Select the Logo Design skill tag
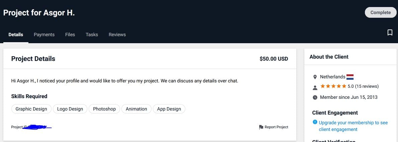Screen dimensions: 398x142 pos(70,109)
